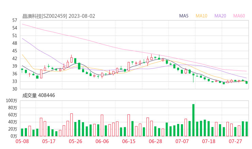Click the 33 price axis label
Image resolution: width=252 pixels, height=149 pixels.
(x=15, y=81)
